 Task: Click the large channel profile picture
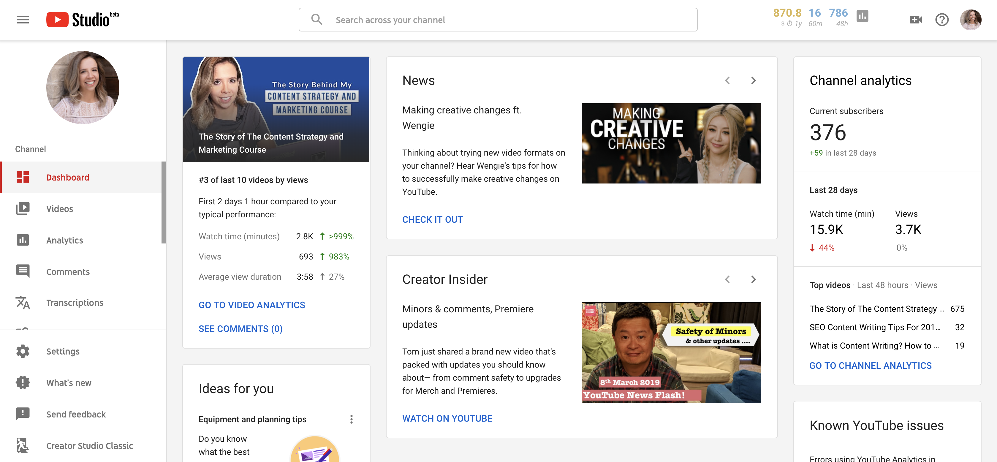tap(83, 88)
